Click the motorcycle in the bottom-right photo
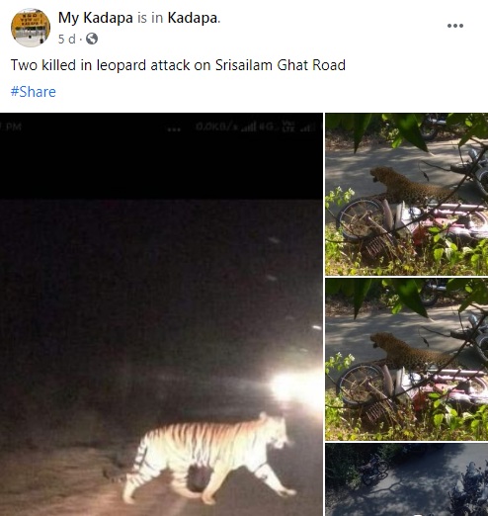This screenshot has width=488, height=516. (374, 468)
